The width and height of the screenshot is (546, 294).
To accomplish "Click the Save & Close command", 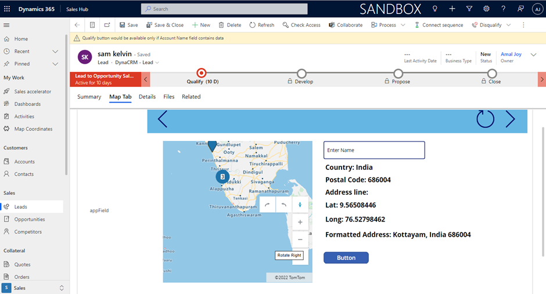I will click(x=164, y=25).
